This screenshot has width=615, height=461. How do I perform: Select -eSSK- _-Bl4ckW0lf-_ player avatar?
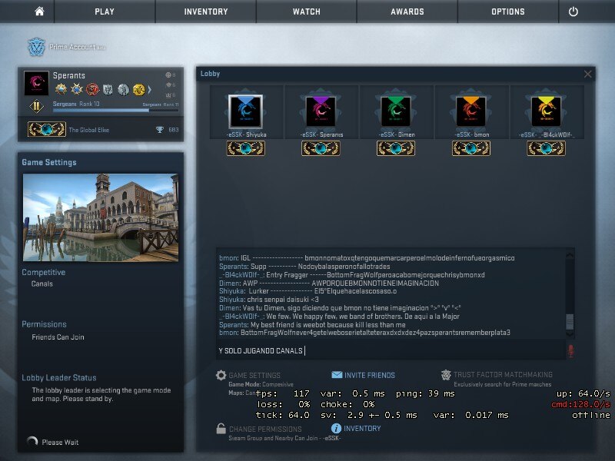(x=546, y=111)
